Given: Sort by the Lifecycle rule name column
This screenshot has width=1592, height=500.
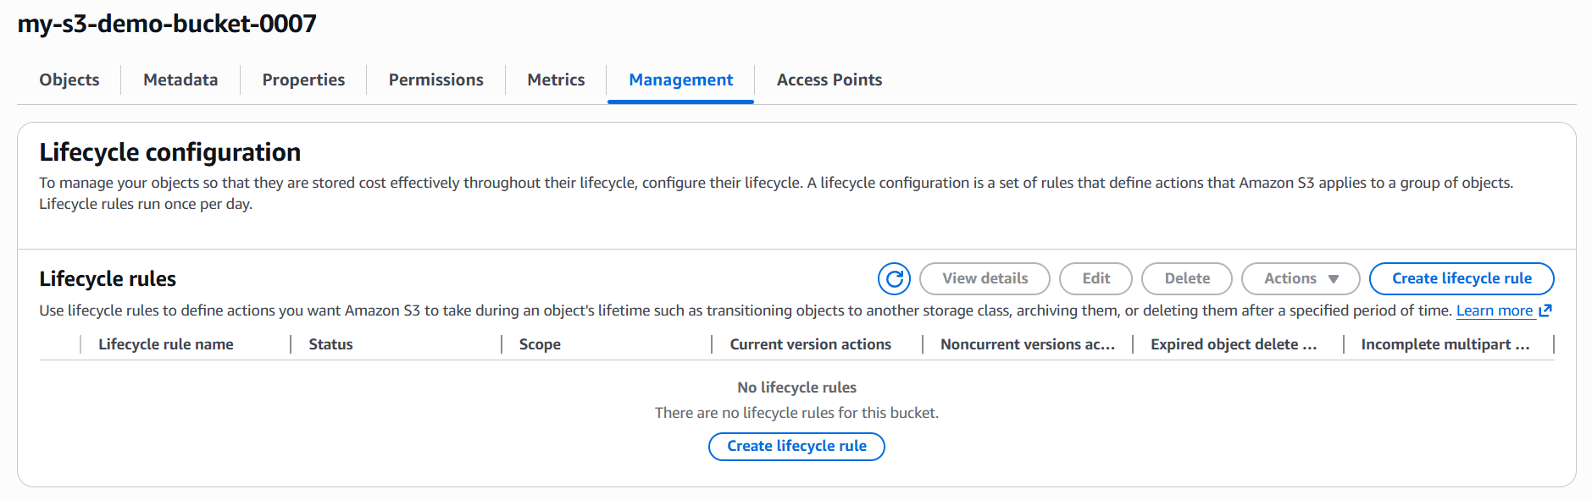Looking at the screenshot, I should [x=166, y=344].
